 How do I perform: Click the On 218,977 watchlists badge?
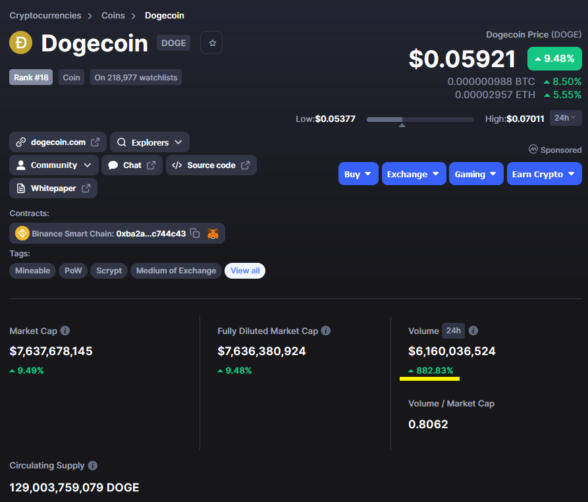(x=136, y=77)
